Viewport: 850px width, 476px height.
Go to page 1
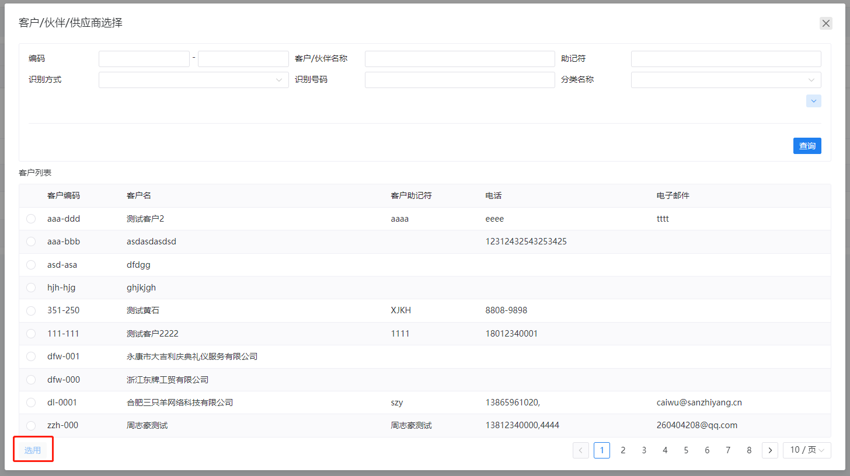(602, 450)
